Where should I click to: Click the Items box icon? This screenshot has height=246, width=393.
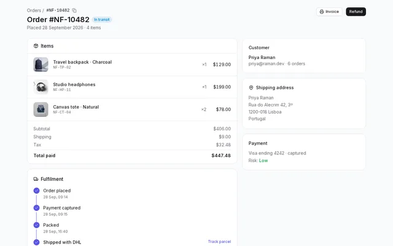click(36, 46)
